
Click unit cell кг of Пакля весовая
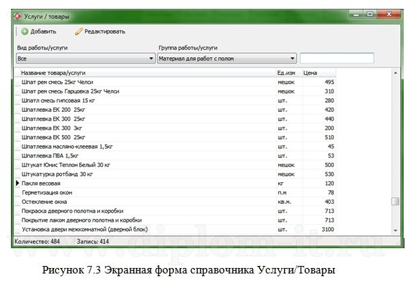coord(289,183)
